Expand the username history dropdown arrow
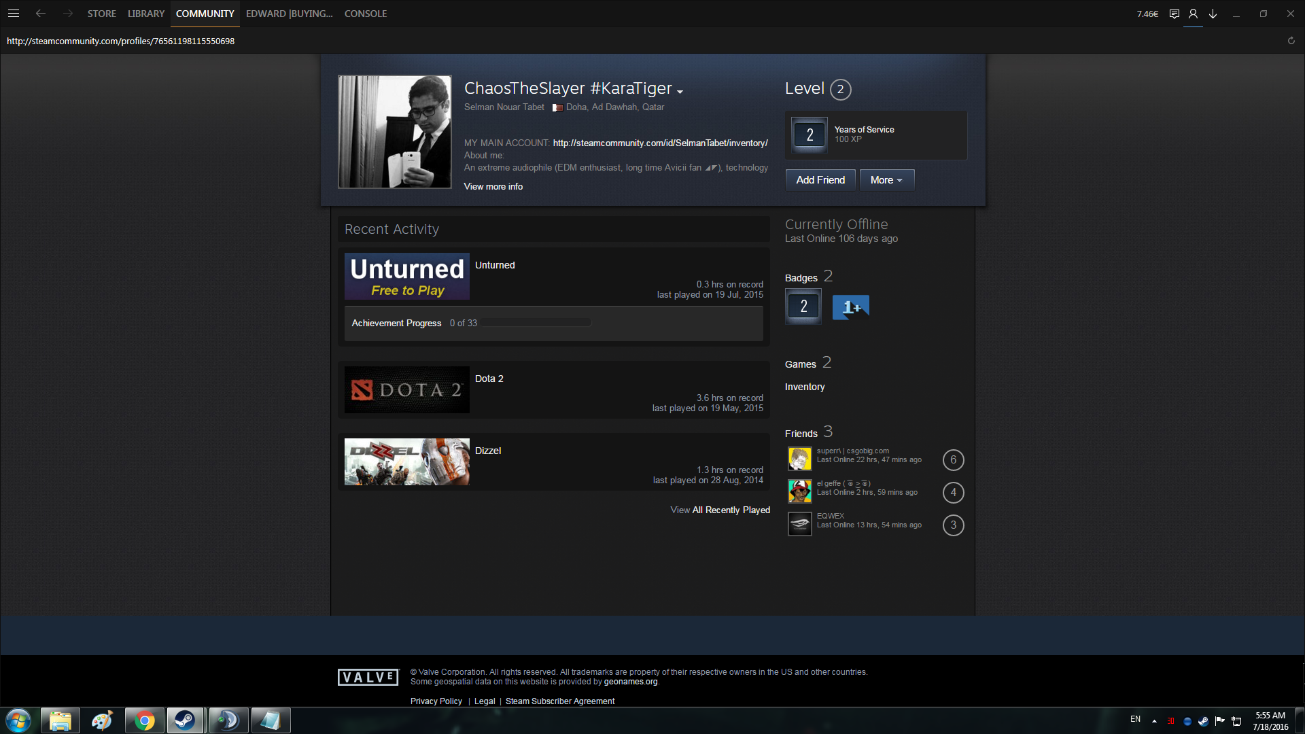The width and height of the screenshot is (1305, 734). click(680, 91)
